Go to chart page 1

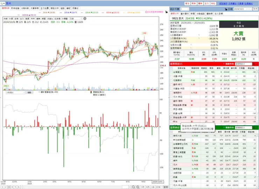pyautogui.click(x=3, y=187)
